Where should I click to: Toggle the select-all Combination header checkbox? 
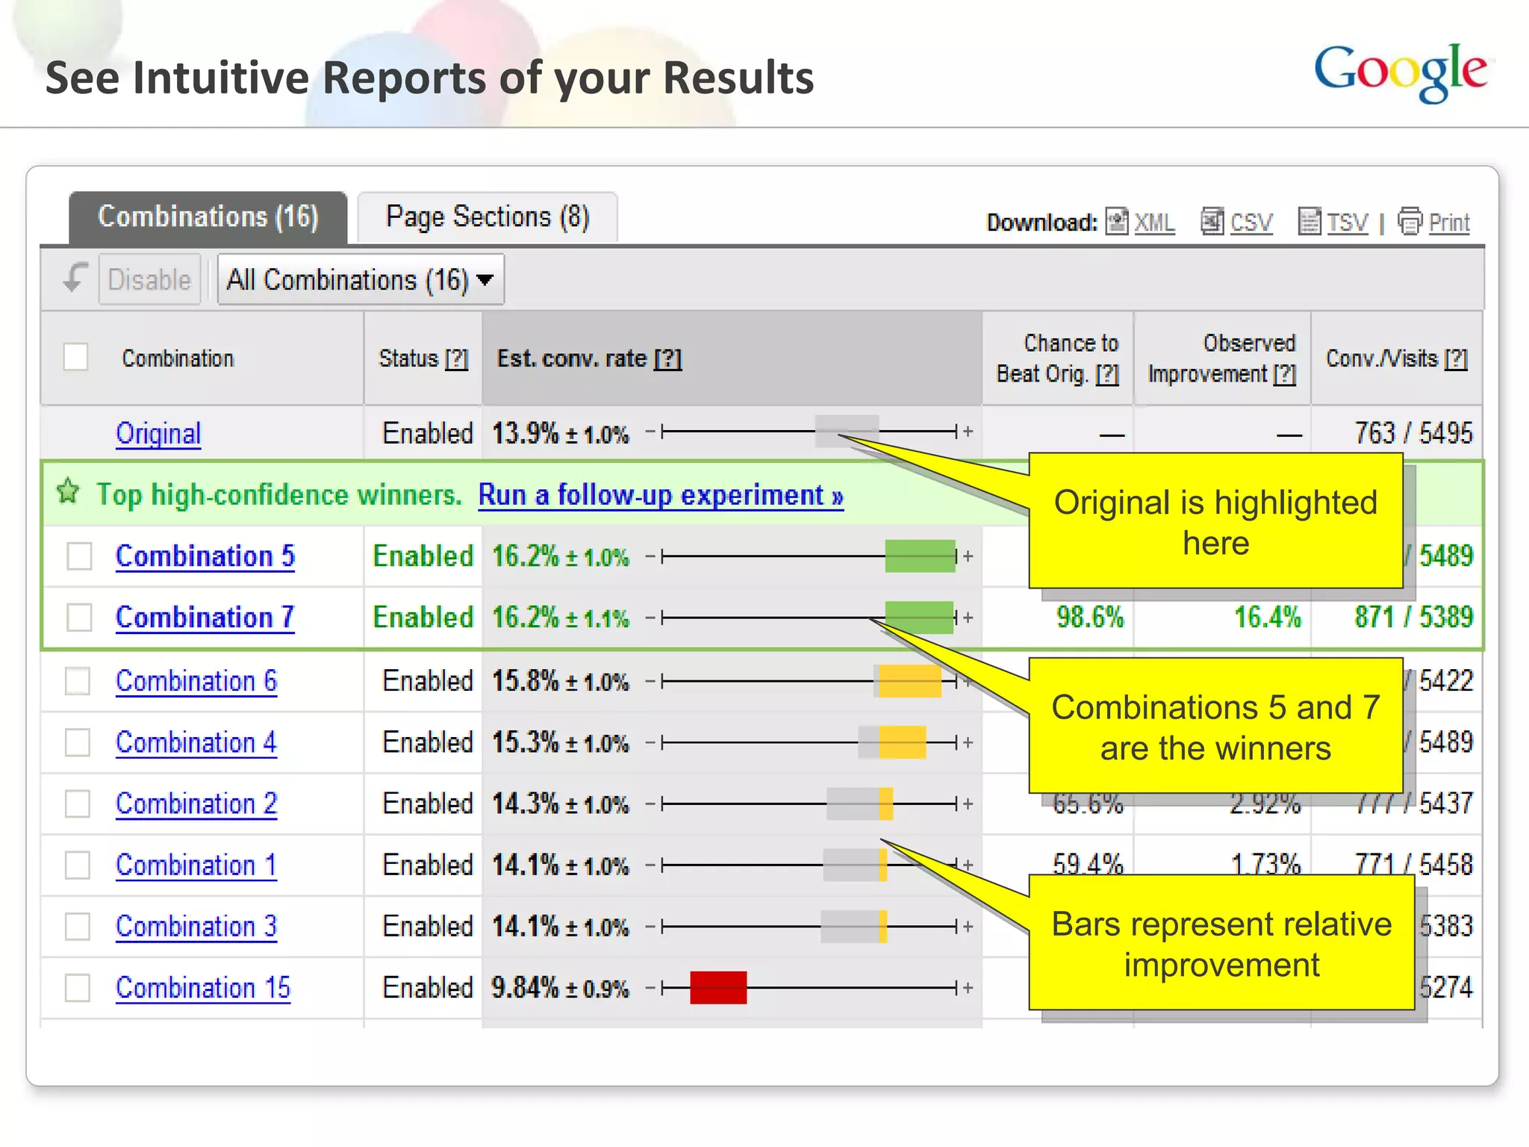coord(75,357)
